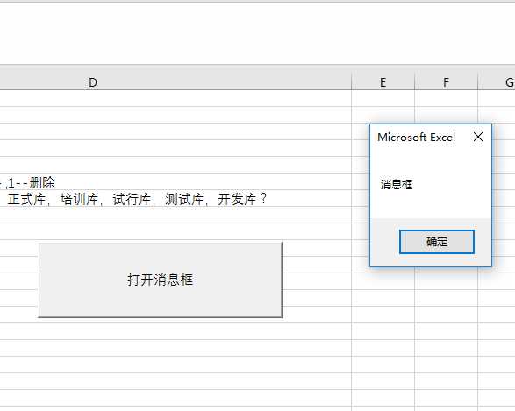Select column F header

[446, 82]
